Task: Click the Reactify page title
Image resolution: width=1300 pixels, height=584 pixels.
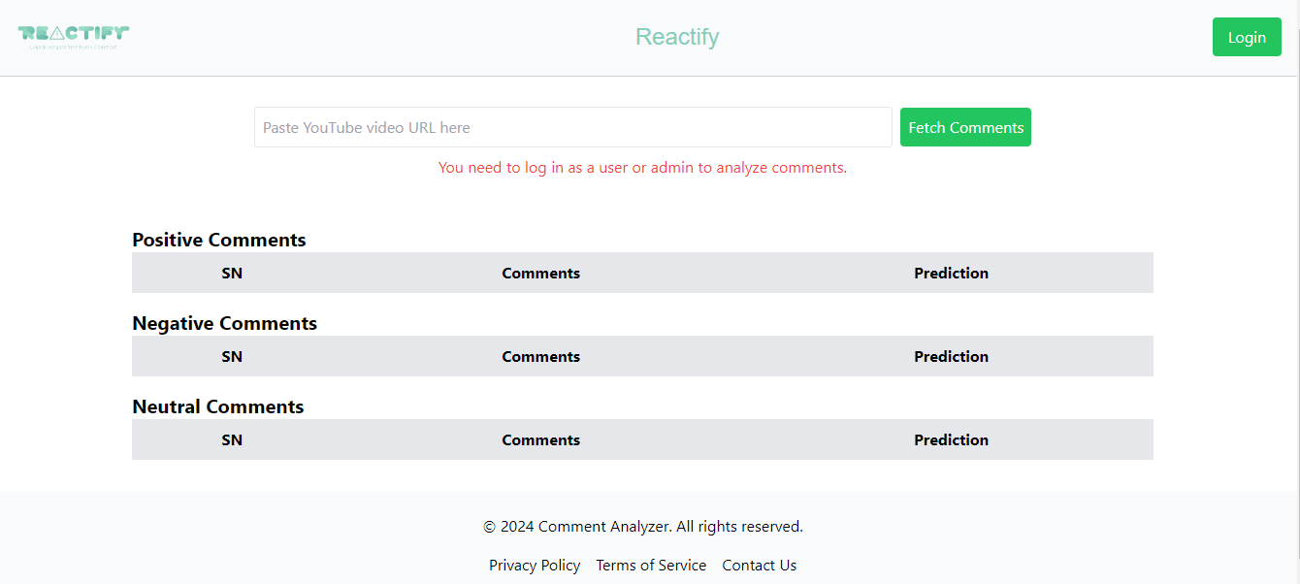Action: (x=677, y=36)
